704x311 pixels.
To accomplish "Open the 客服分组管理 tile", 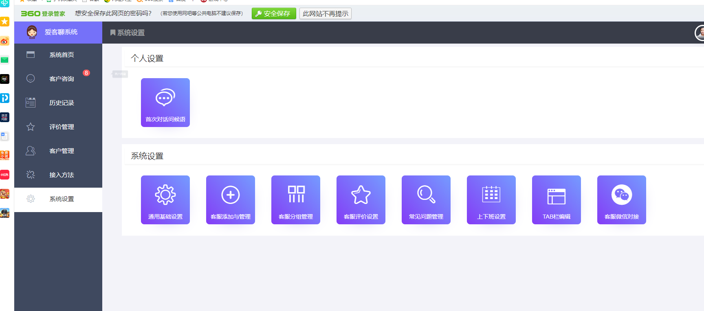I will tap(295, 200).
